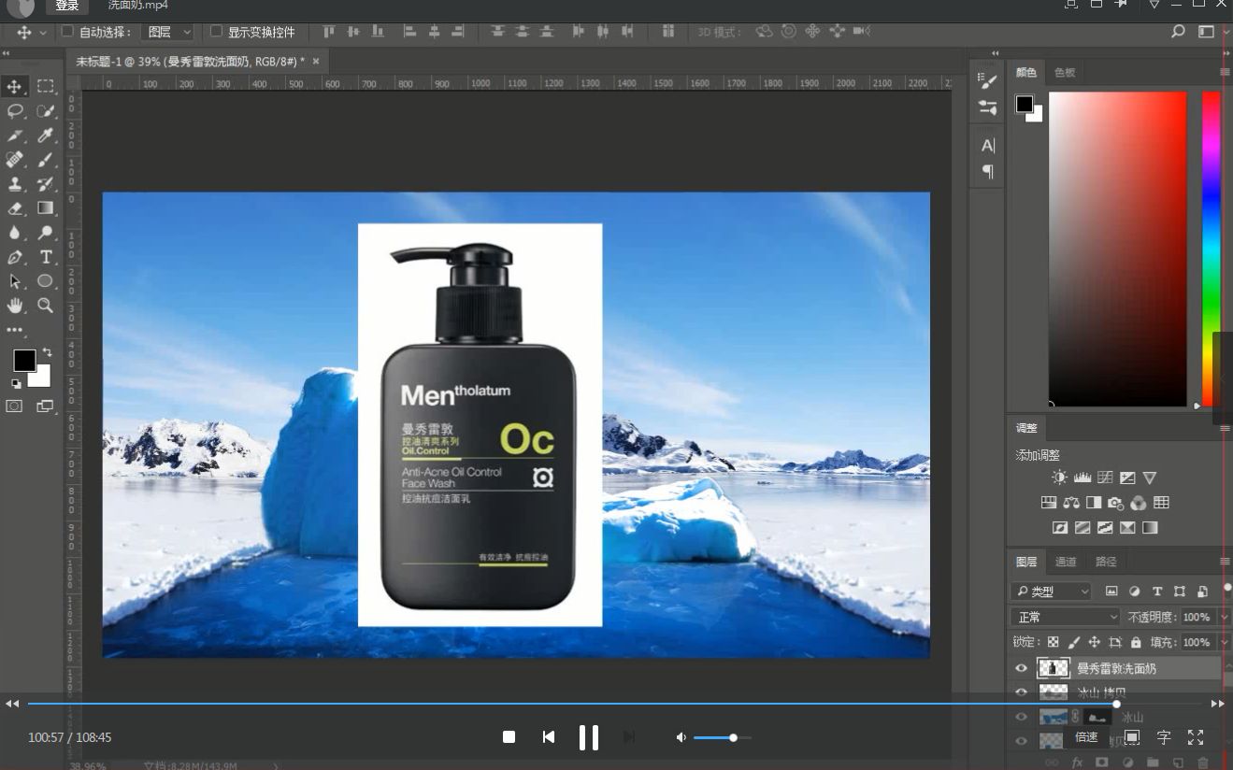Viewport: 1233px width, 770px height.
Task: Switch to the 路径 tab
Action: click(x=1106, y=562)
